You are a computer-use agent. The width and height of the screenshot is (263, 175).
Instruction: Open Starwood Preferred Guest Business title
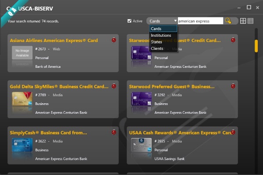point(172,87)
